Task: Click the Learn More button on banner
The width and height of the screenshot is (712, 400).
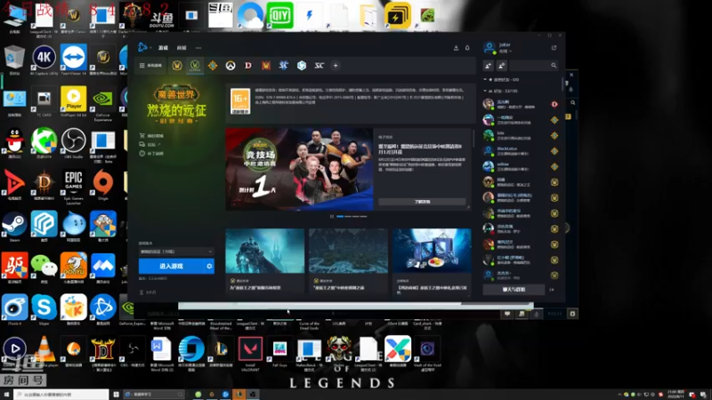Action: [422, 202]
